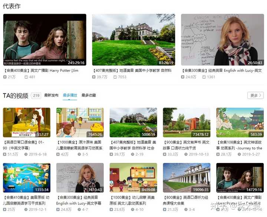Image resolution: width=267 pixels, height=217 pixels.
Task: Open title 【800集全】英语口语听力经典课程大合集
Action: 186,200
